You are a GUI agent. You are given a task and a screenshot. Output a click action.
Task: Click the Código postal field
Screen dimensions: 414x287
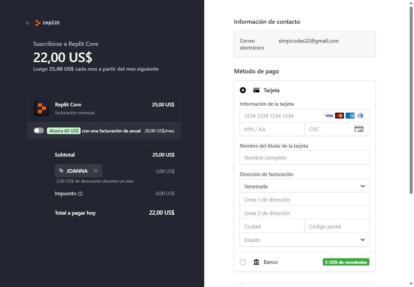coord(337,227)
